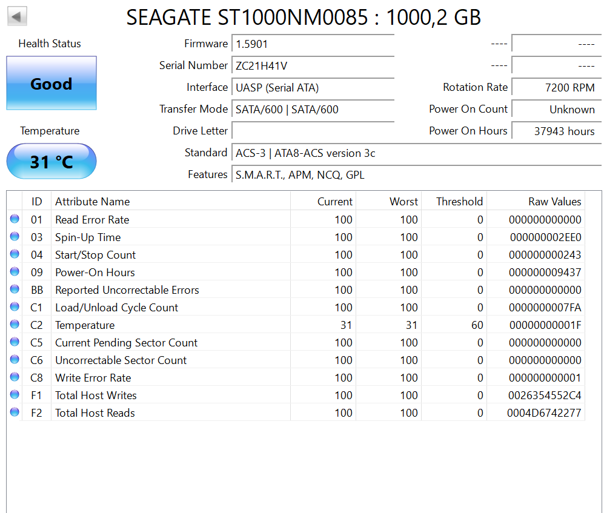Click the status orb for Write Error Rate
This screenshot has height=513, width=604.
pyautogui.click(x=15, y=377)
